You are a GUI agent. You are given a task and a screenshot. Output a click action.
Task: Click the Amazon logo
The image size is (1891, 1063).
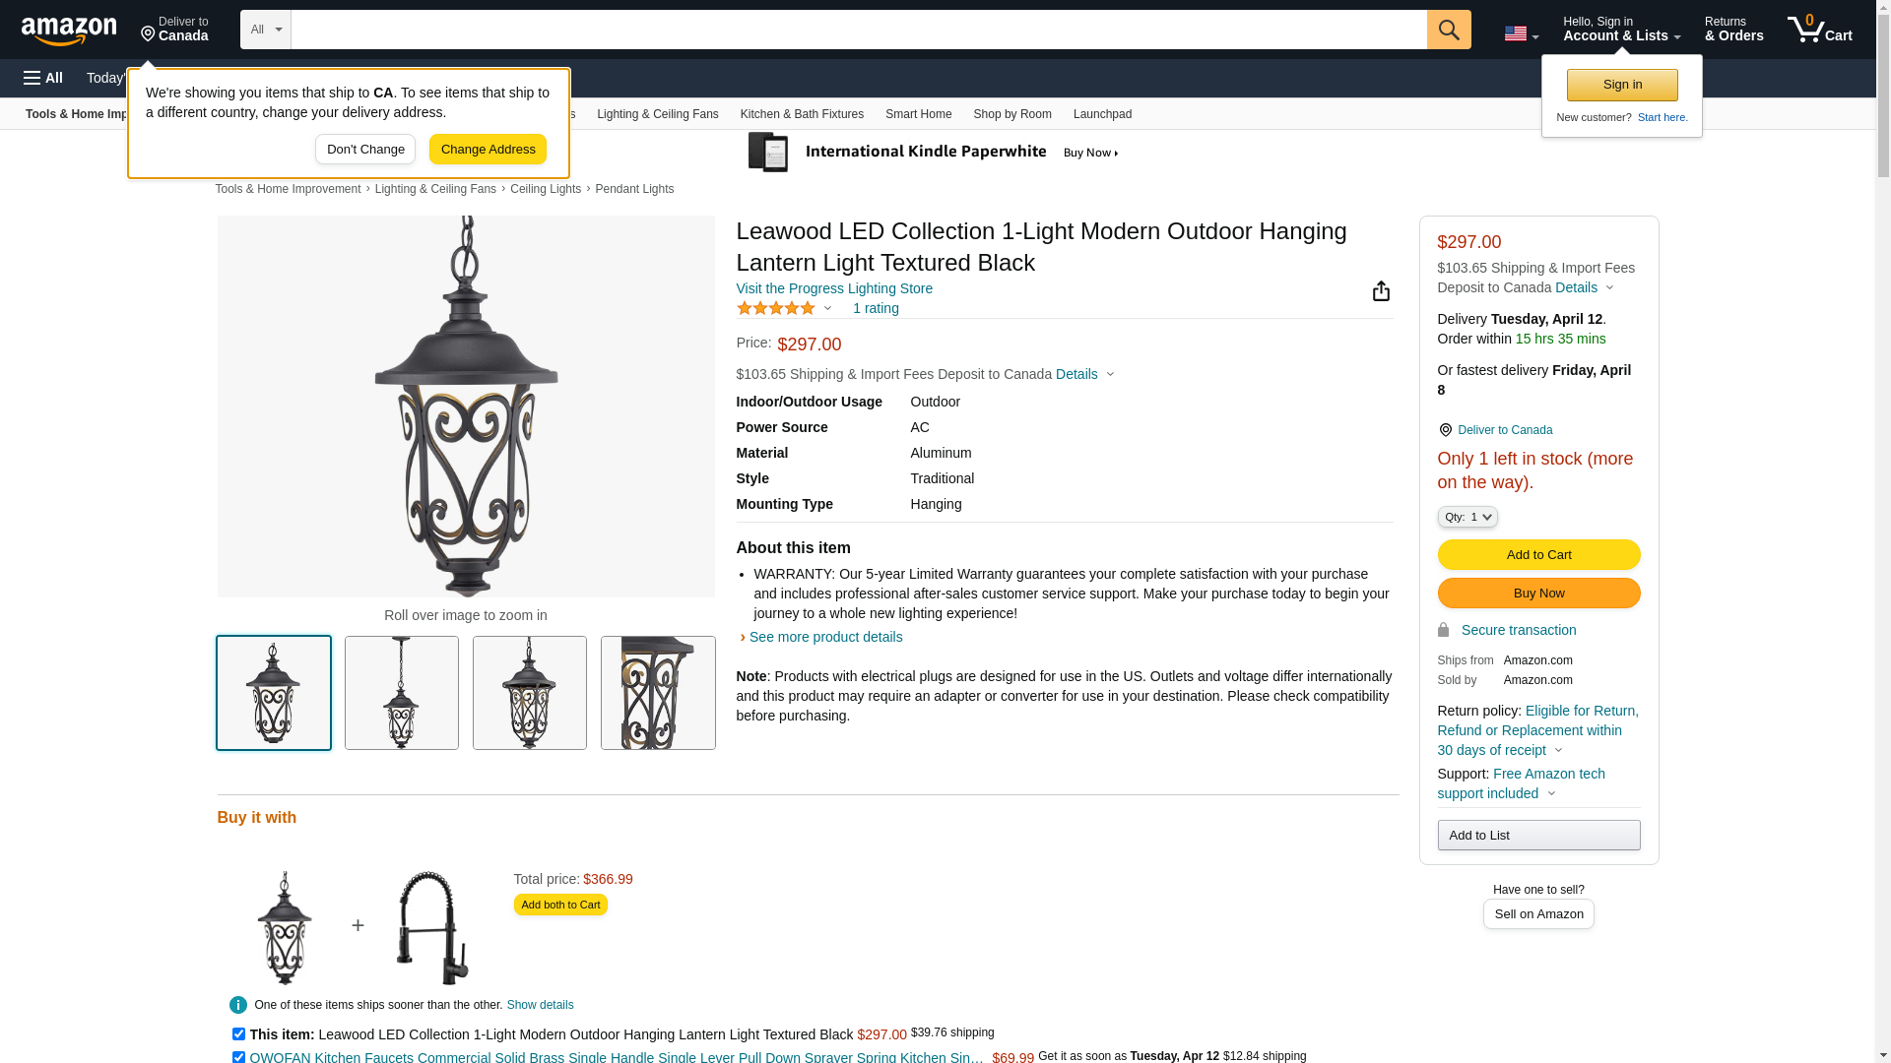pyautogui.click(x=69, y=31)
